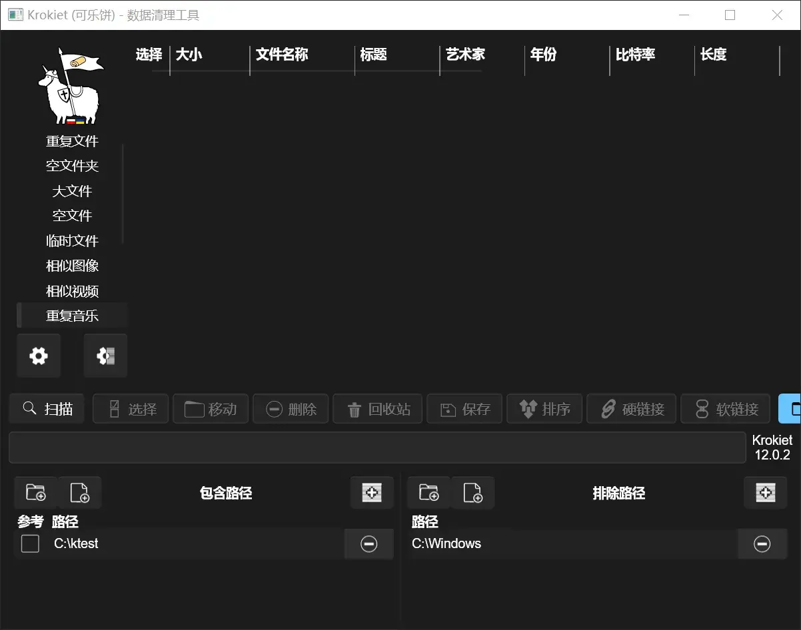Viewport: 801px width, 630px height.
Task: Toggle the blue panel visibility button
Action: click(790, 408)
